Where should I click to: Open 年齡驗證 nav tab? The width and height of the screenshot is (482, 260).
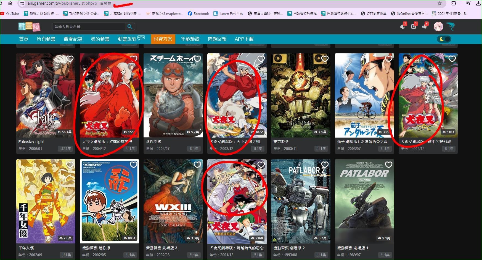(190, 39)
